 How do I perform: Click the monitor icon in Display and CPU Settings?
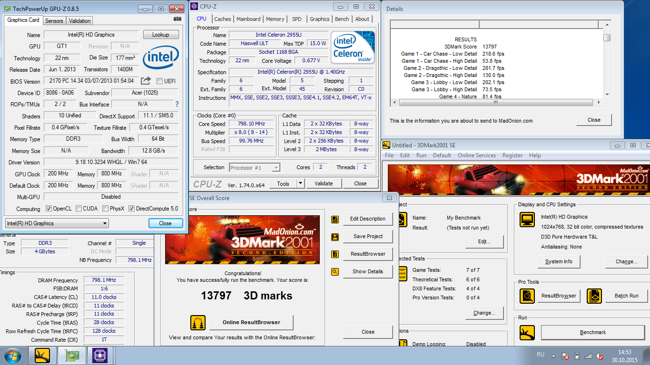coord(527,220)
